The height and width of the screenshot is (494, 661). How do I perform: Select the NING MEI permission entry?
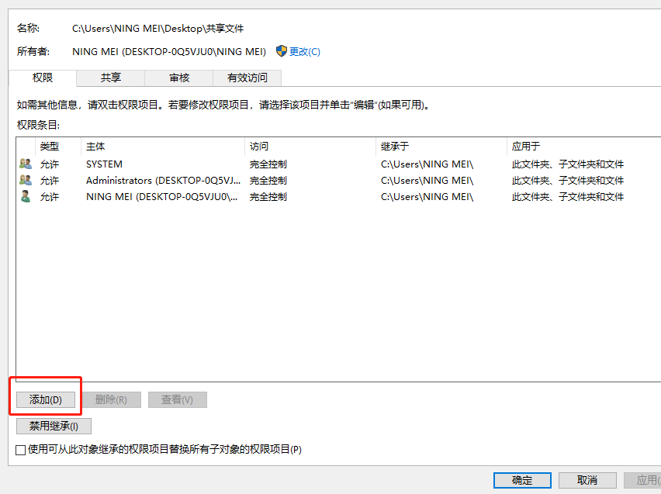tap(155, 196)
